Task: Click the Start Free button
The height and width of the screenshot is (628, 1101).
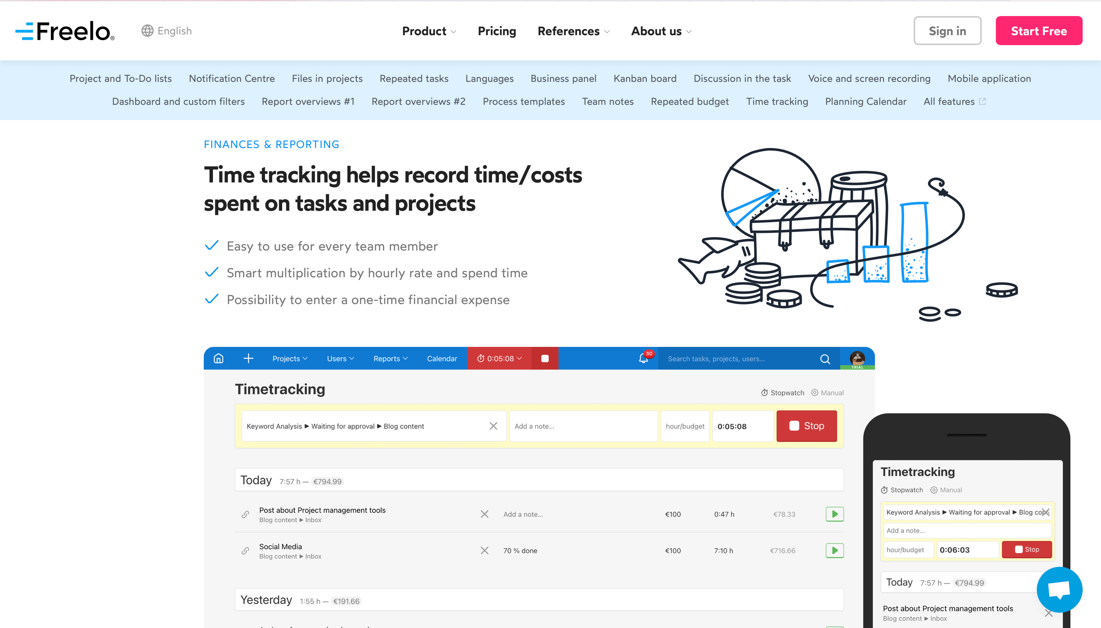Action: coord(1040,31)
